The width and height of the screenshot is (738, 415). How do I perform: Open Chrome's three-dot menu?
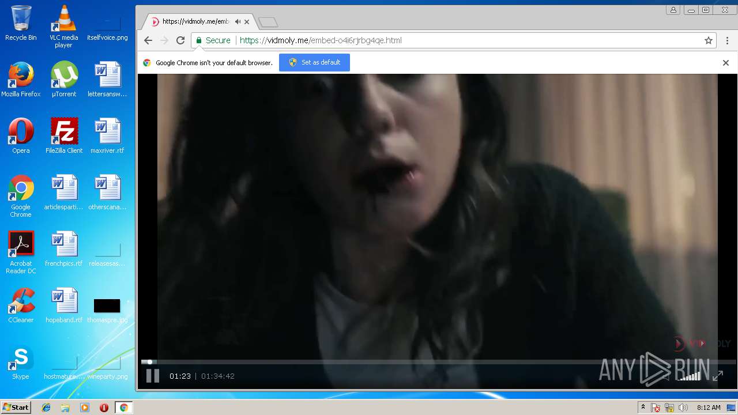727,40
